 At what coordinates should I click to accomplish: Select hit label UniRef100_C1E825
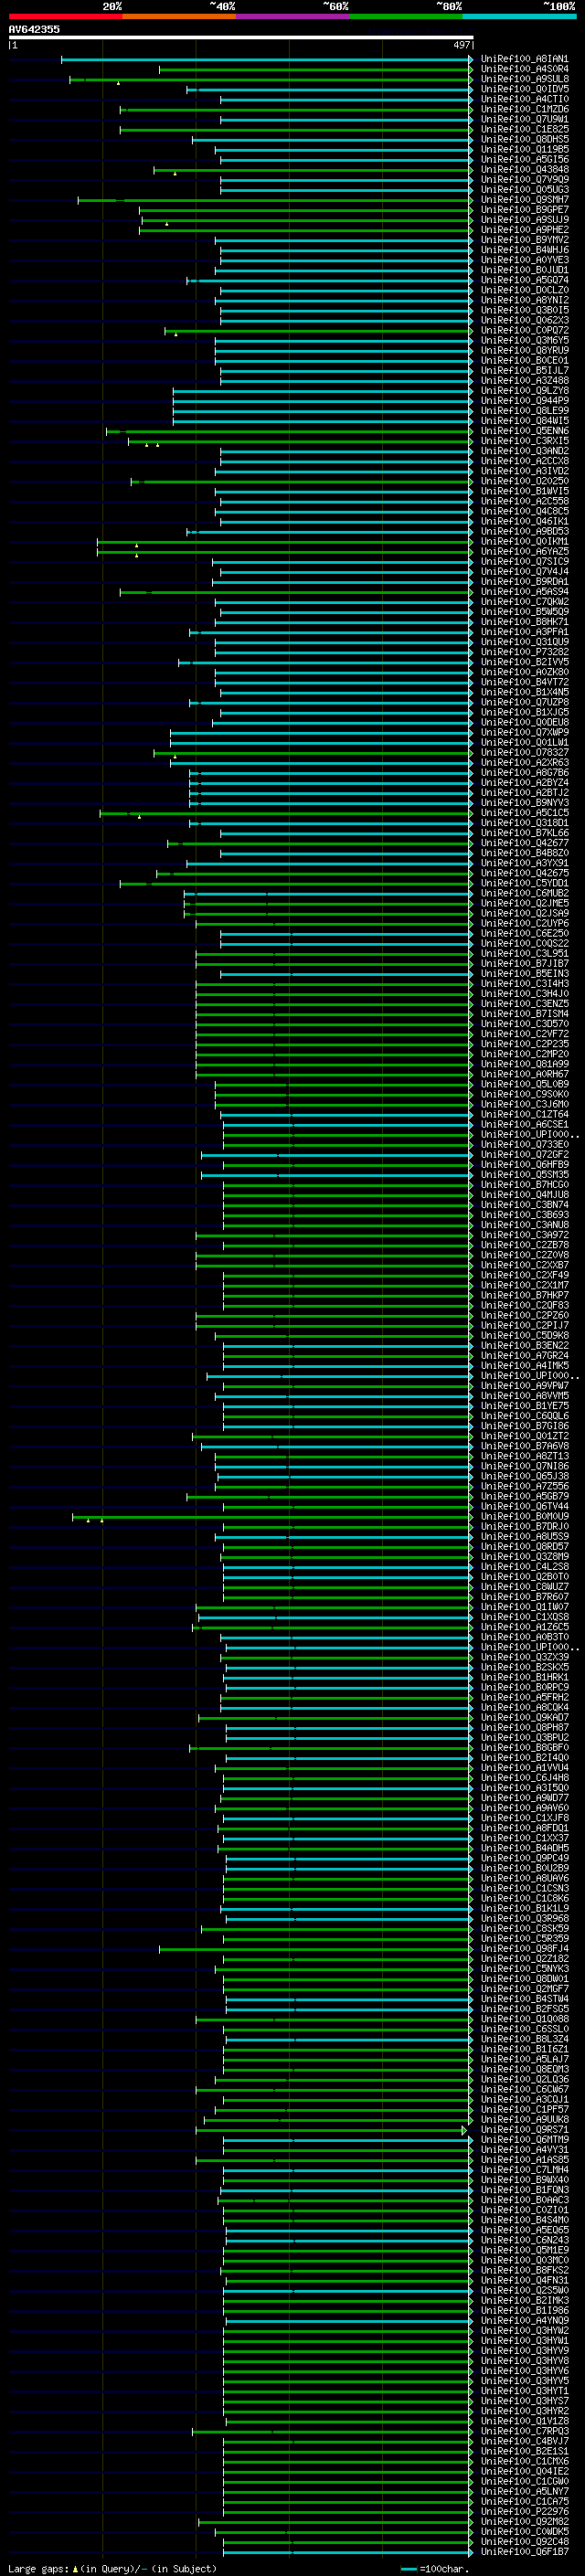(x=524, y=129)
